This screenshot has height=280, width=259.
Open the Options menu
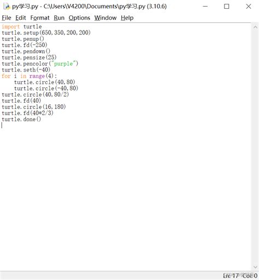79,18
